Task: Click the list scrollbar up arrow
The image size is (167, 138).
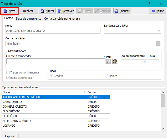Action: click(163, 92)
